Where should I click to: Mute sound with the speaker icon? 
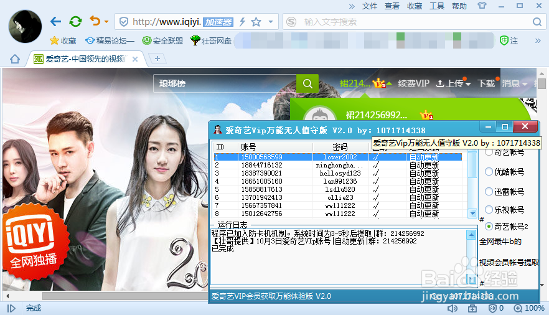452,308
